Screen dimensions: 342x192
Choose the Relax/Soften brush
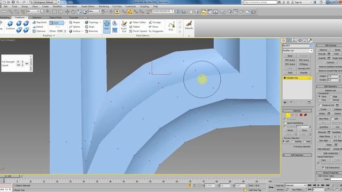137,22
